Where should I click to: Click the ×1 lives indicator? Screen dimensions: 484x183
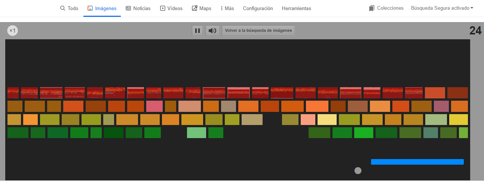[12, 31]
